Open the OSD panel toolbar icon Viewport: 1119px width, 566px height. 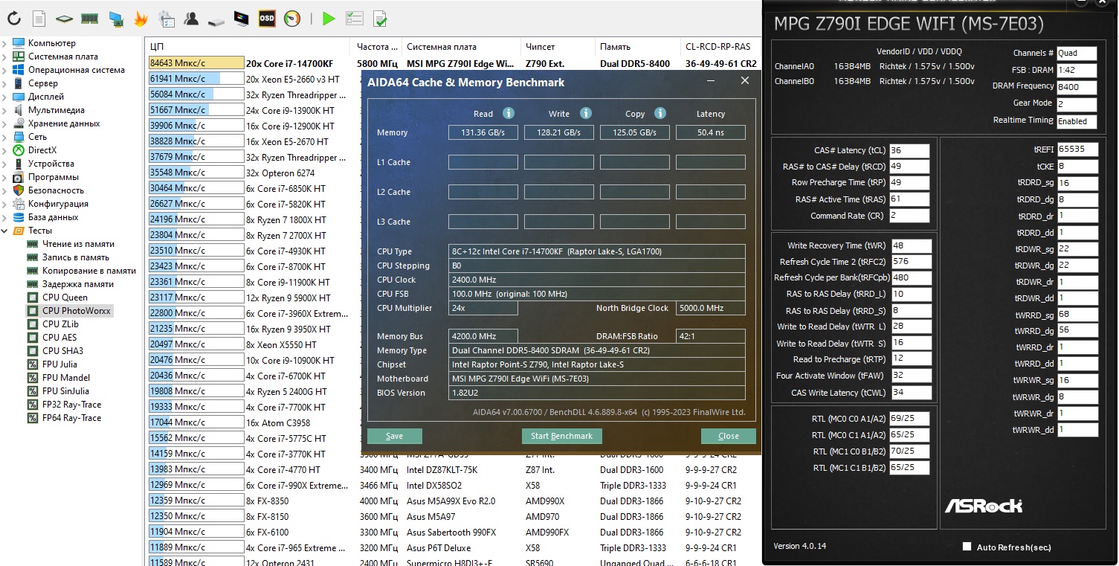click(x=267, y=19)
